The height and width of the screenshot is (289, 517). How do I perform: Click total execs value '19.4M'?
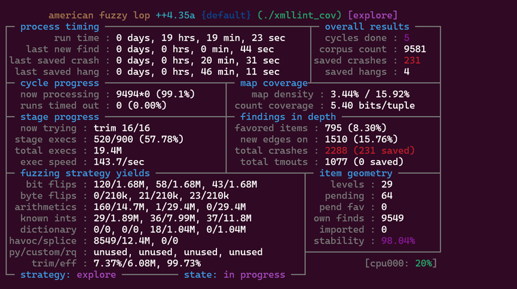(108, 150)
